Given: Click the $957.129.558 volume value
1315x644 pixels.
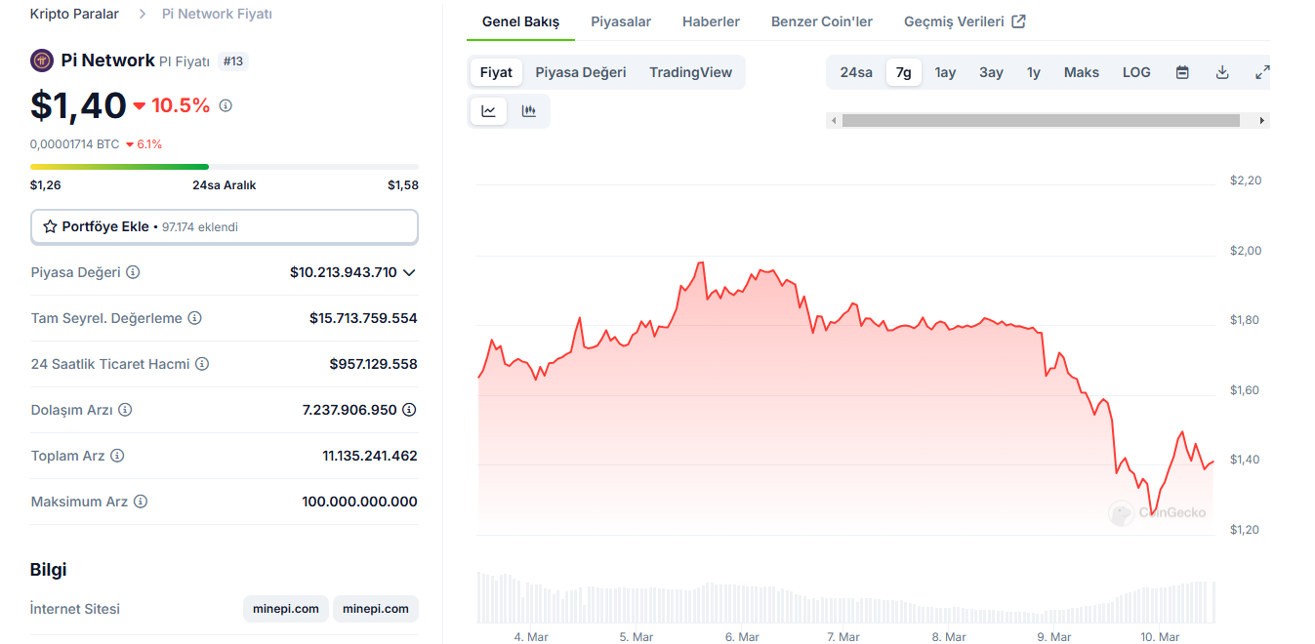Looking at the screenshot, I should [373, 364].
